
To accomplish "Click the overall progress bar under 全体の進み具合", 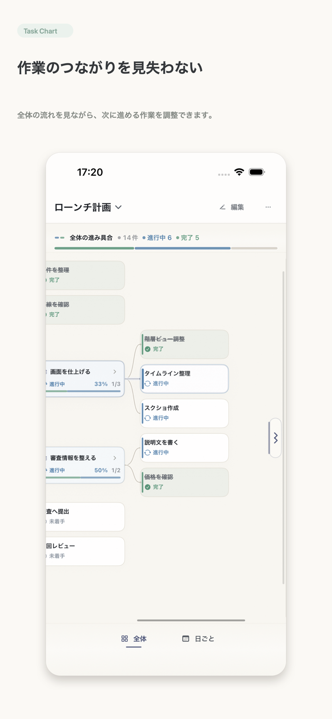I will point(166,248).
